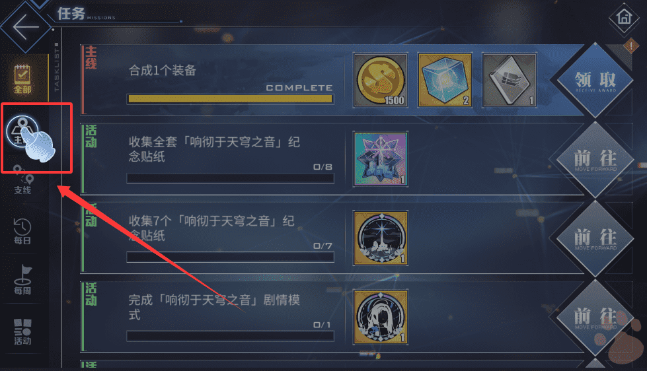Show the 每日 daily missions tab
The height and width of the screenshot is (371, 647).
(x=22, y=231)
